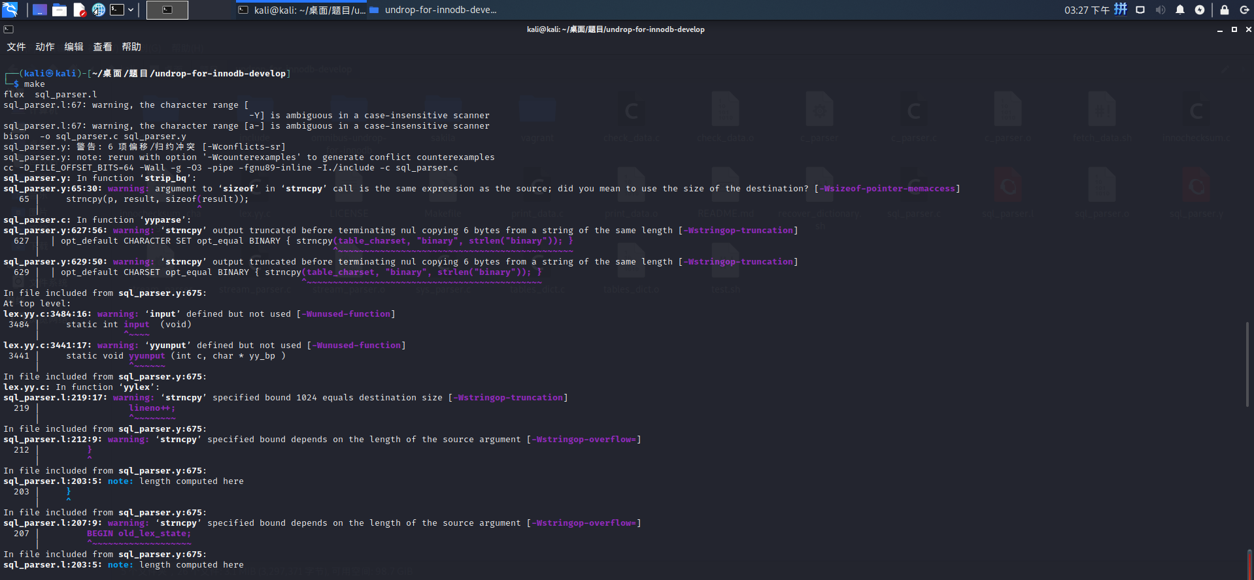The width and height of the screenshot is (1254, 580).
Task: Expand the terminal launcher dropdown arrow
Action: coord(131,10)
